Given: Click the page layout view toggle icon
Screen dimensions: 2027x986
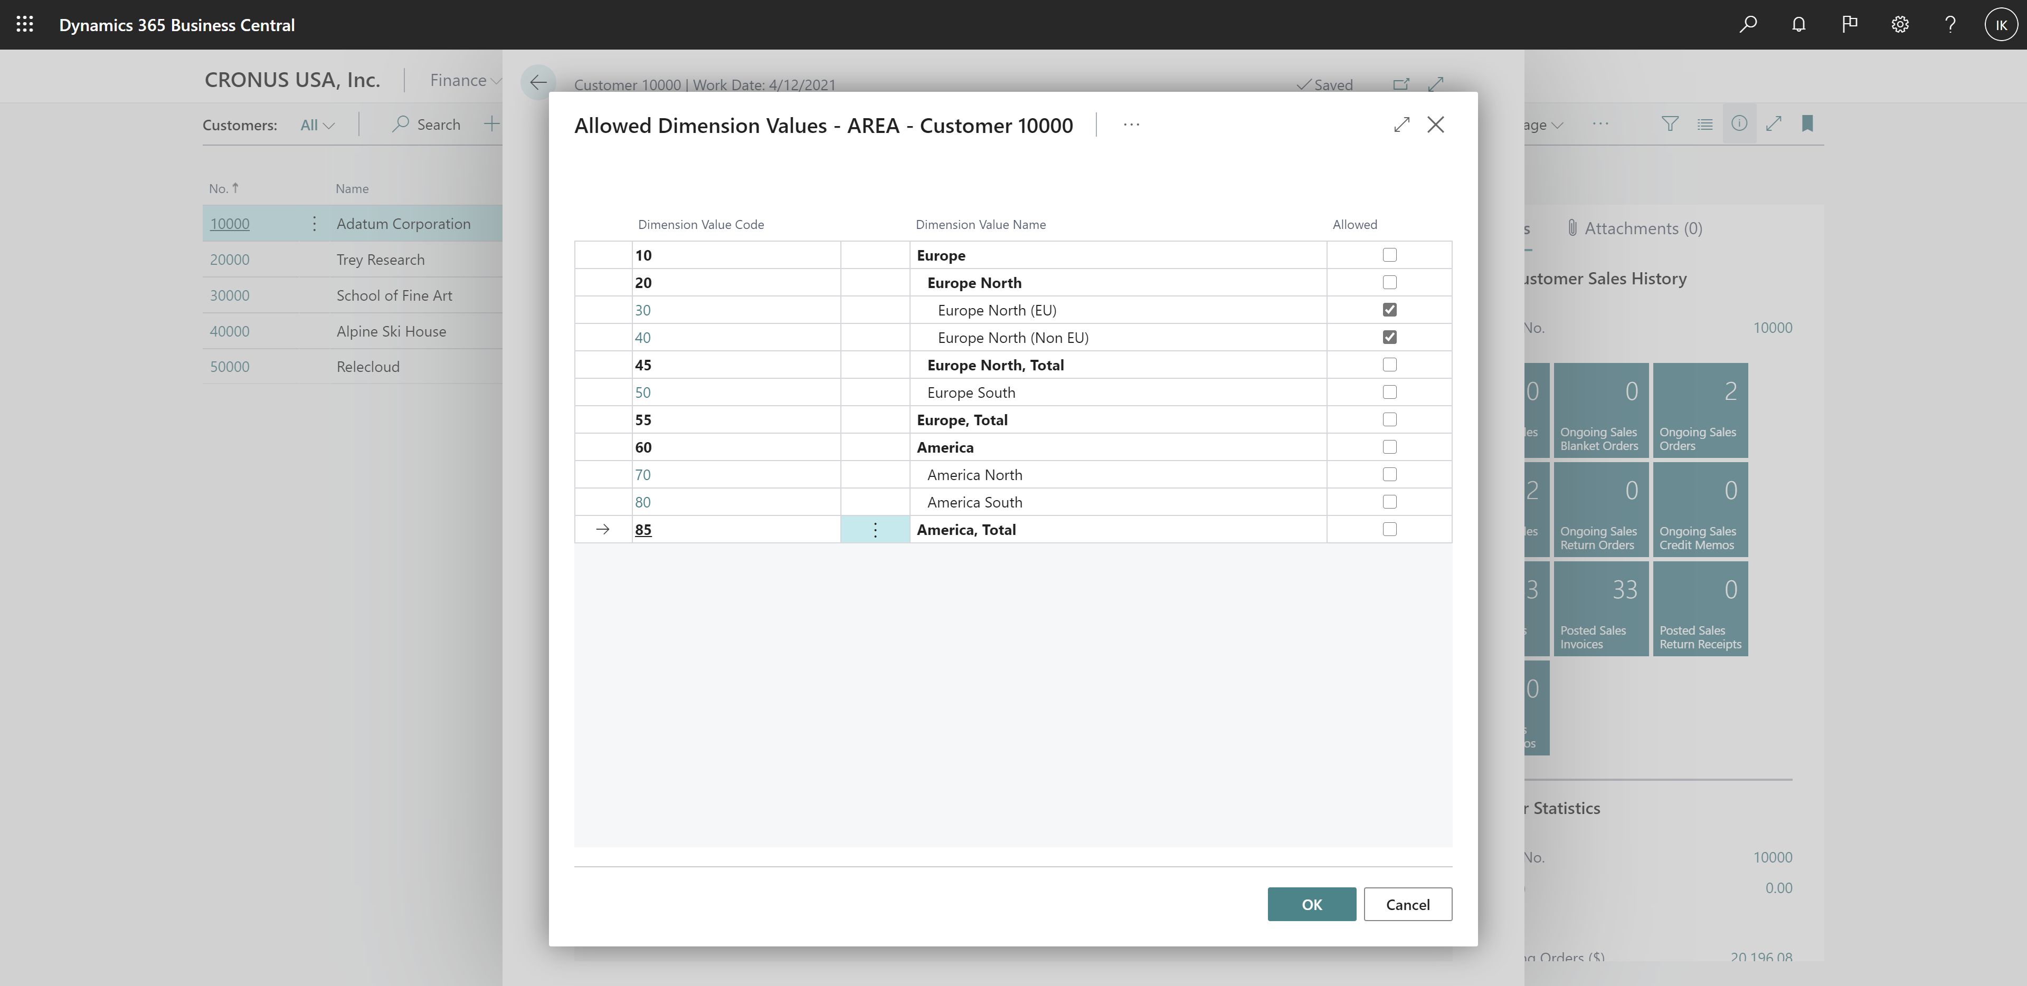Looking at the screenshot, I should coord(1705,123).
